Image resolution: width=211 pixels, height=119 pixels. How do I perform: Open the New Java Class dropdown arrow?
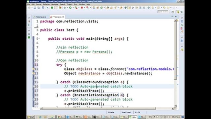point(104,8)
